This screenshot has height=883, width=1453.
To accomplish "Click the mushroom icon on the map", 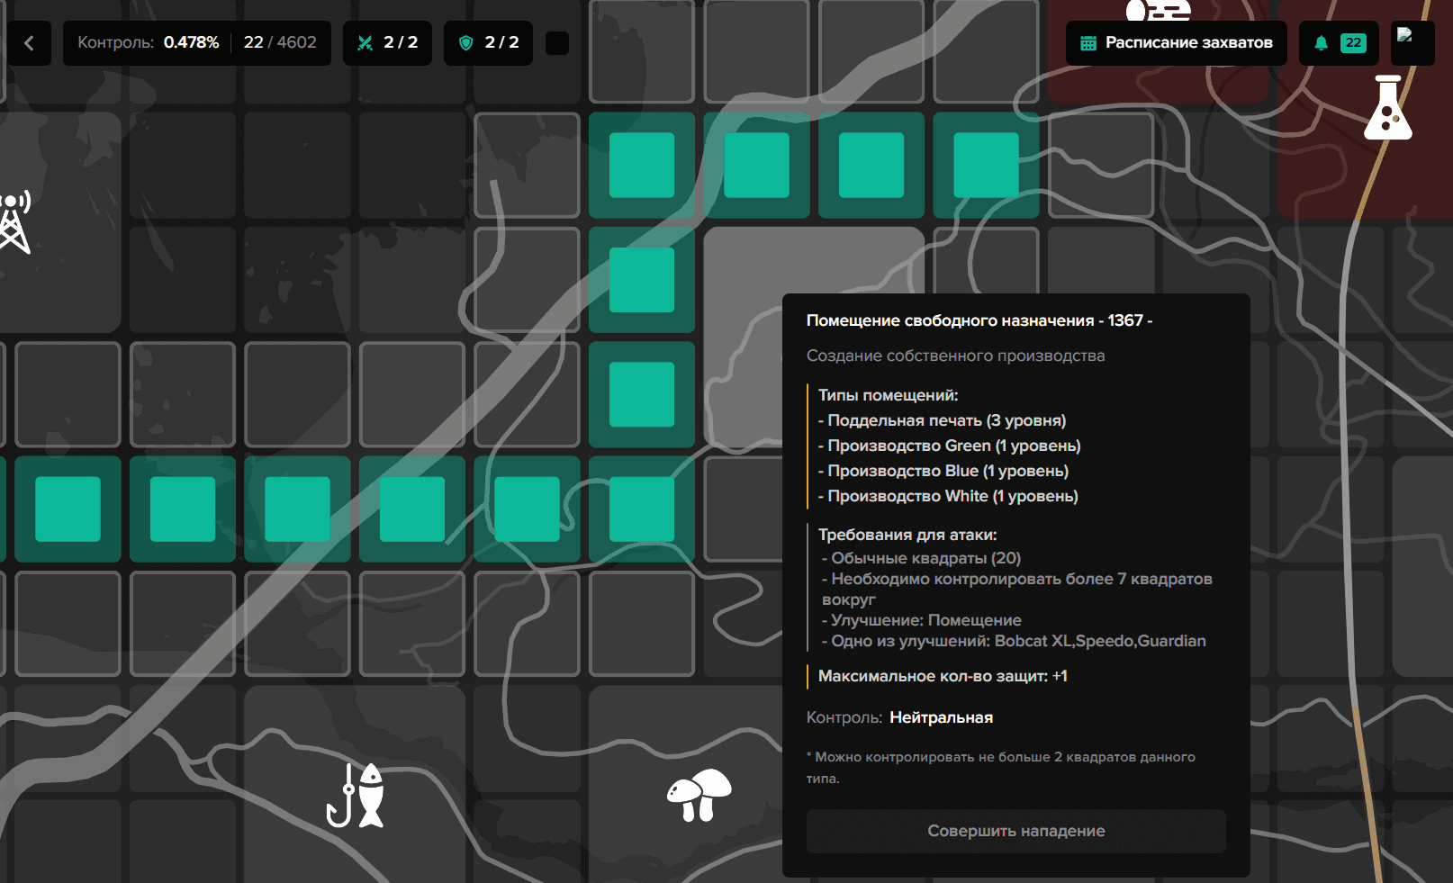I will (699, 794).
